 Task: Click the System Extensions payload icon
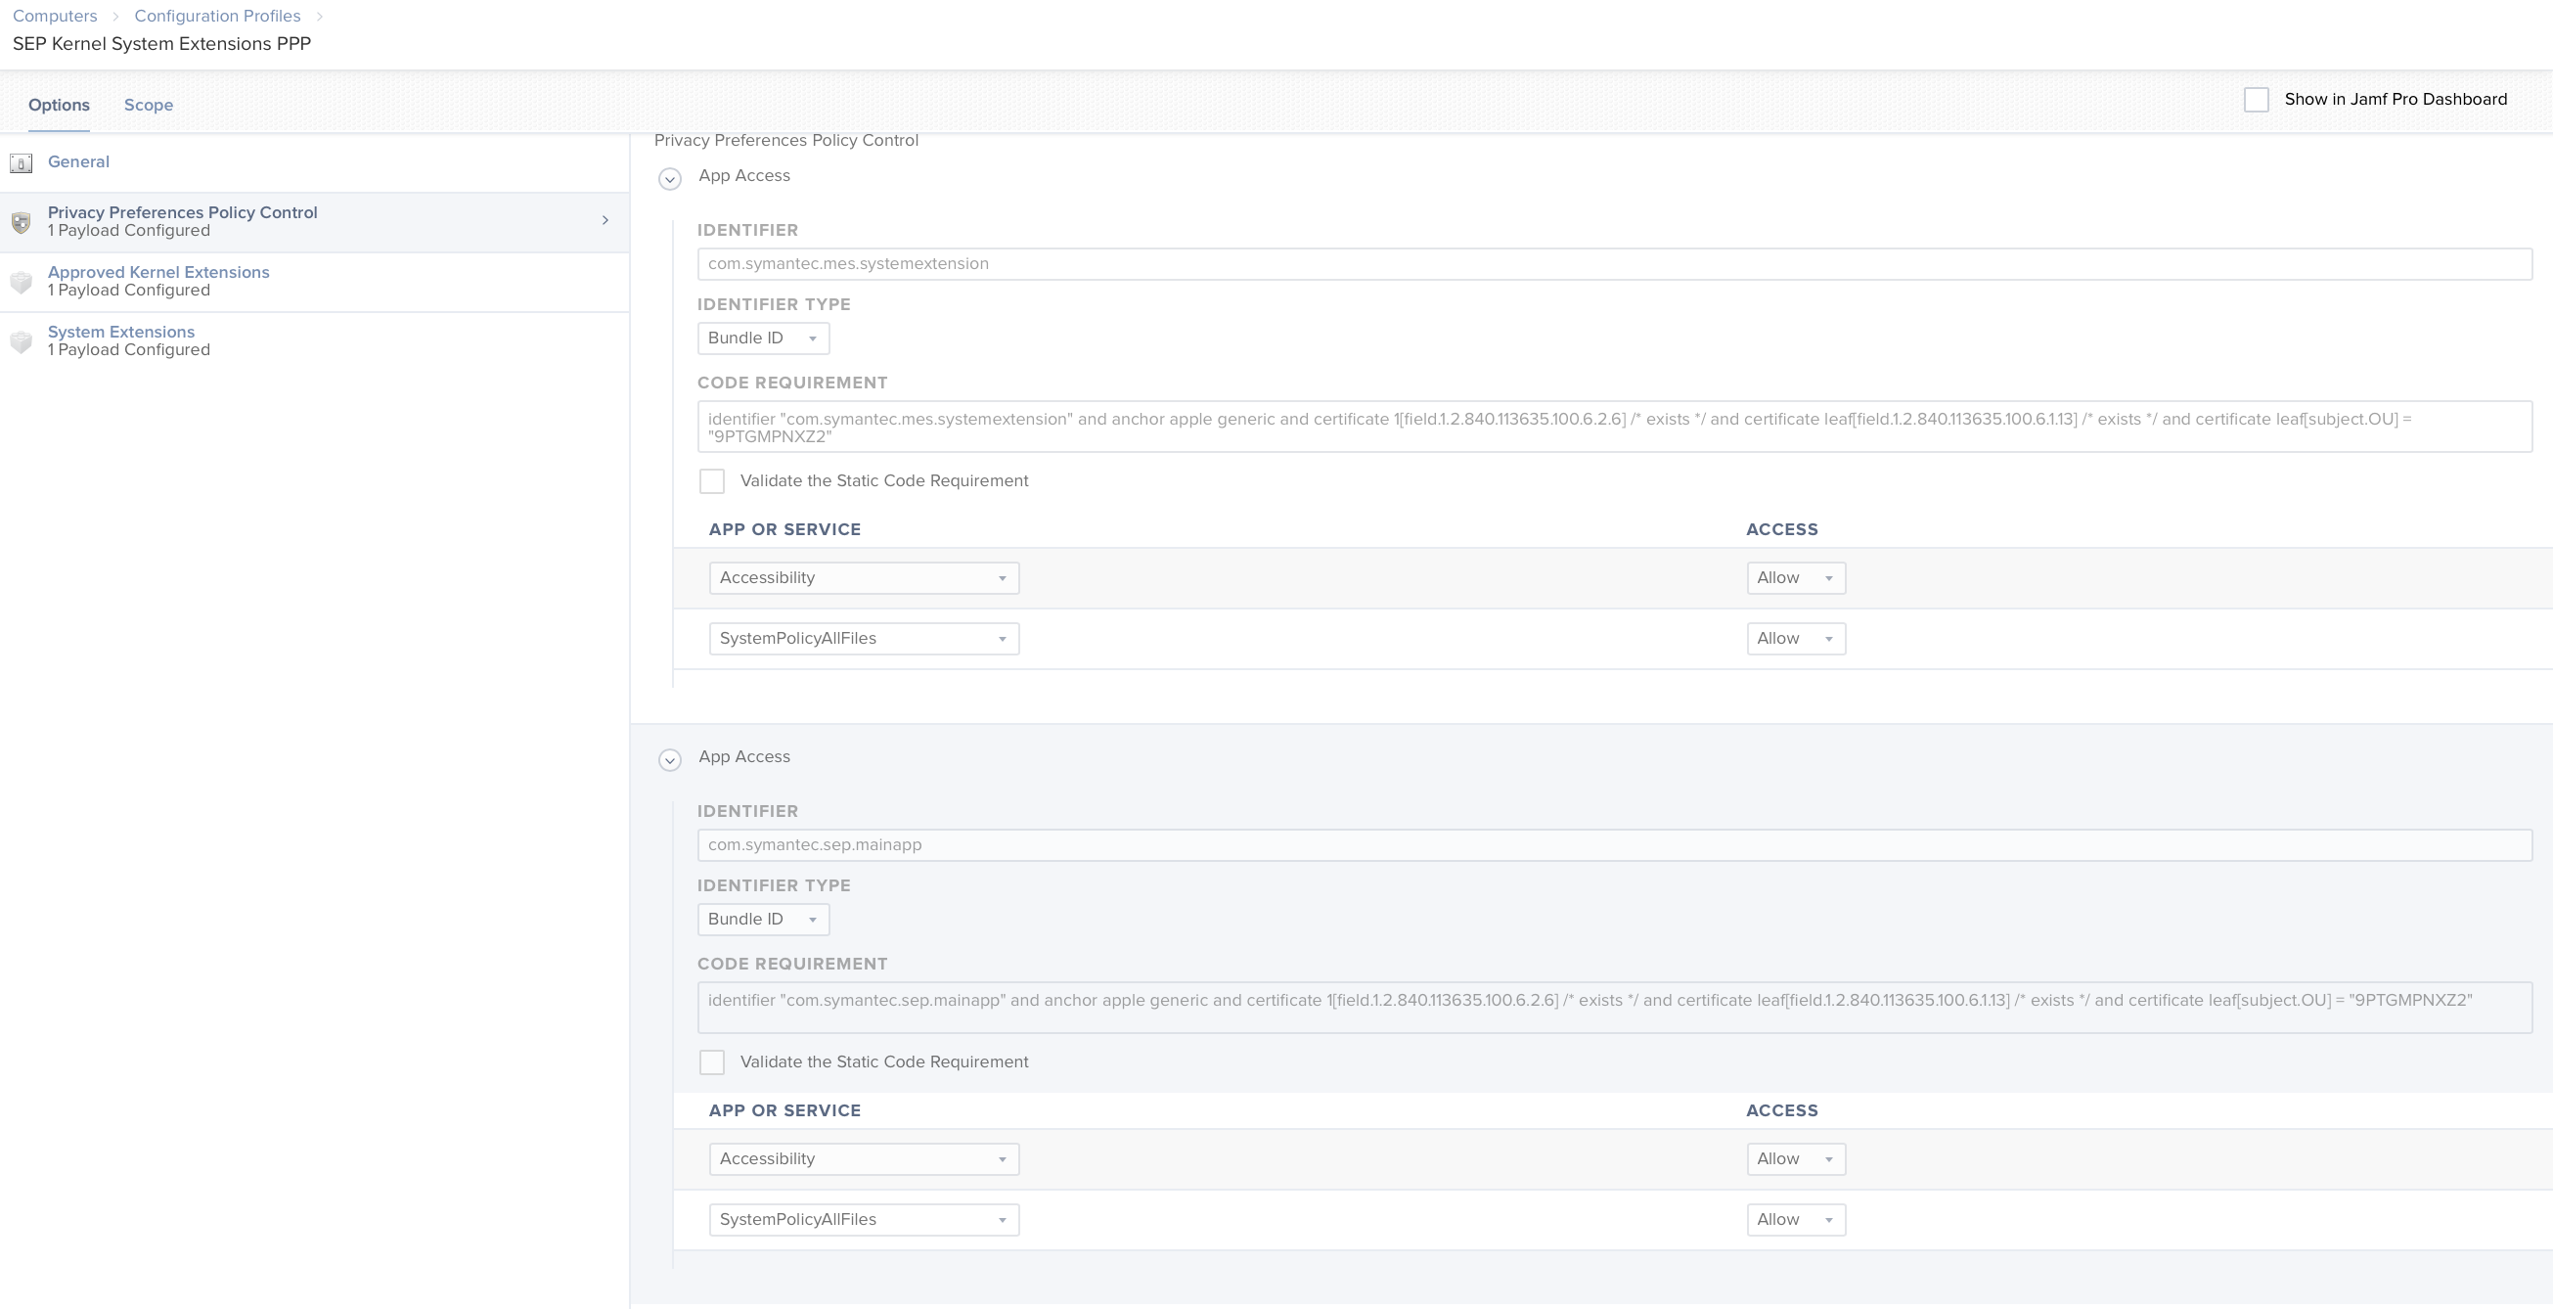click(21, 341)
